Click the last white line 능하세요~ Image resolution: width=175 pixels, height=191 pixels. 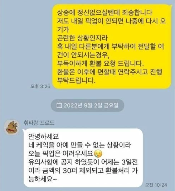[x=43, y=179]
